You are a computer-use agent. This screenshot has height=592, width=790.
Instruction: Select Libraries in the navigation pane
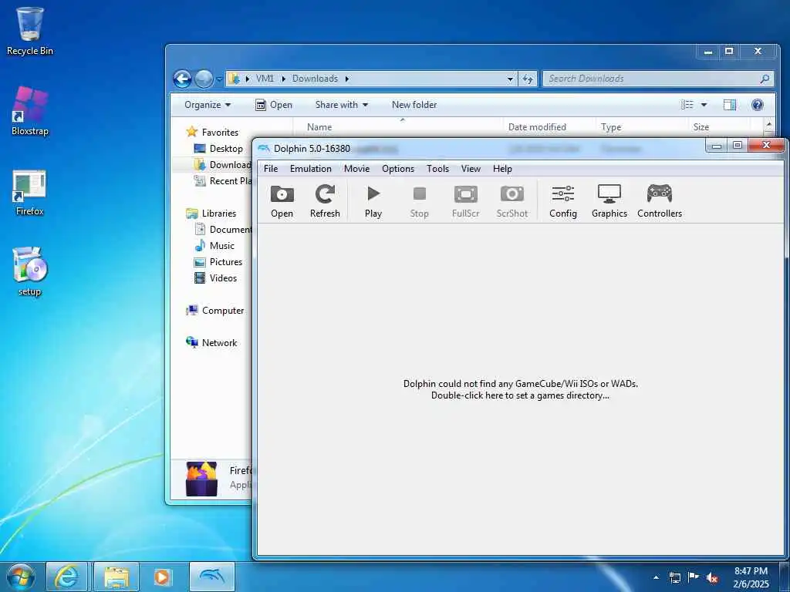tap(211, 214)
